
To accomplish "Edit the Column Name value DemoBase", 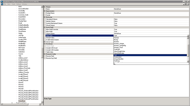I will coord(151,33).
